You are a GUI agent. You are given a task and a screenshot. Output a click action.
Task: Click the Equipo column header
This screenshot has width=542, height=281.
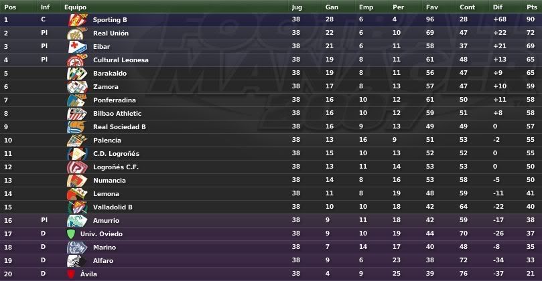click(75, 7)
